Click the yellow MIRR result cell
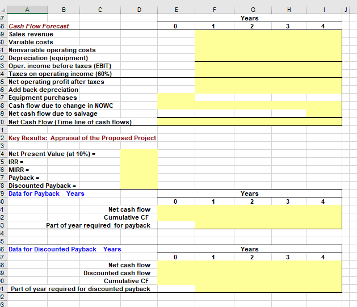This screenshot has height=307, width=357. (x=139, y=170)
